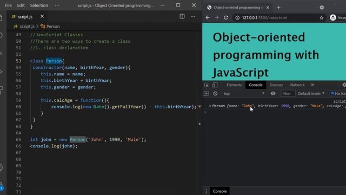Viewport: 346px width, 195px height.
Task: Split the editor to the right
Action: [182, 16]
